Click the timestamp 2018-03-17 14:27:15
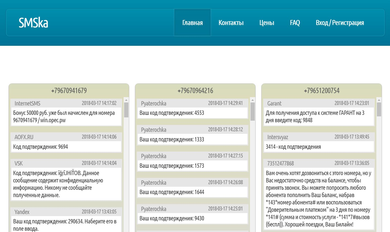Viewport: 390px width, 232px height. 225,156
